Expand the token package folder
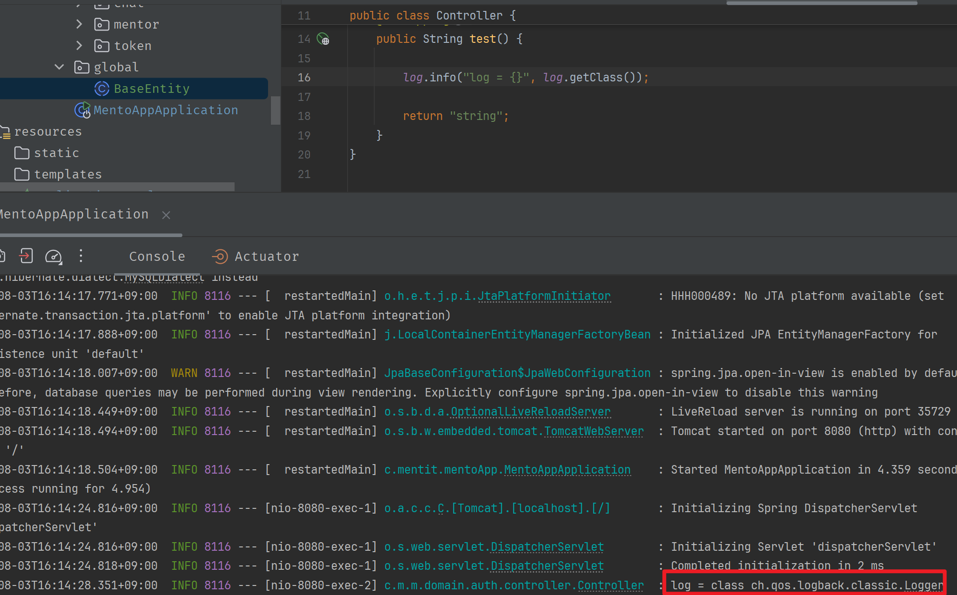Screen dimensions: 957x595 [x=80, y=46]
